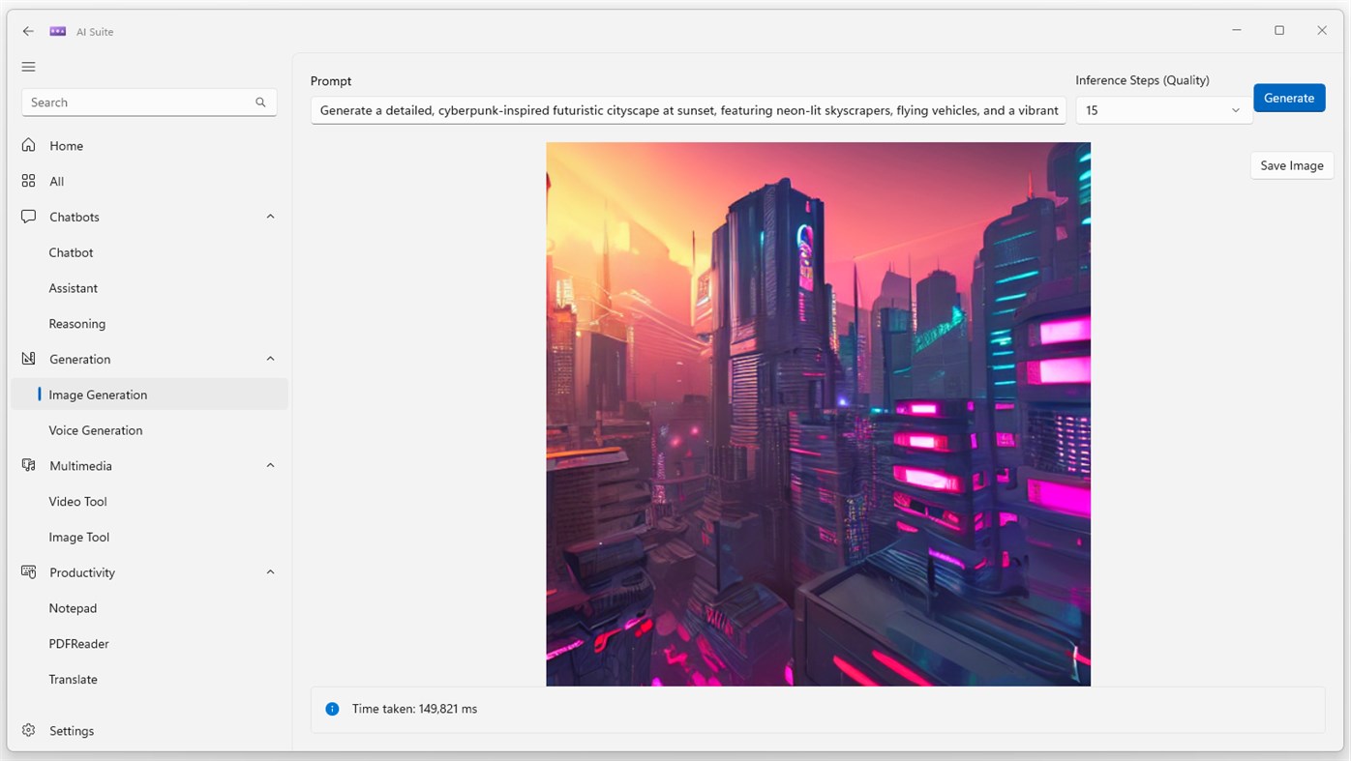Select the Home icon in the sidebar

(28, 145)
